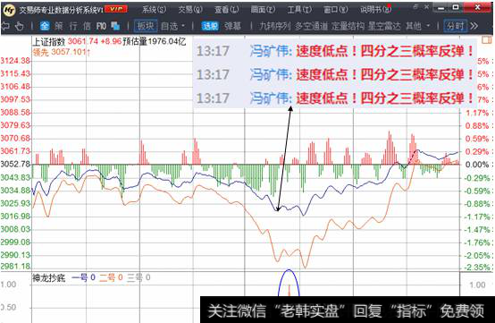Click the second 13:17 冯矿伟 message
Viewport: 495px width, 323px height.
[335, 74]
